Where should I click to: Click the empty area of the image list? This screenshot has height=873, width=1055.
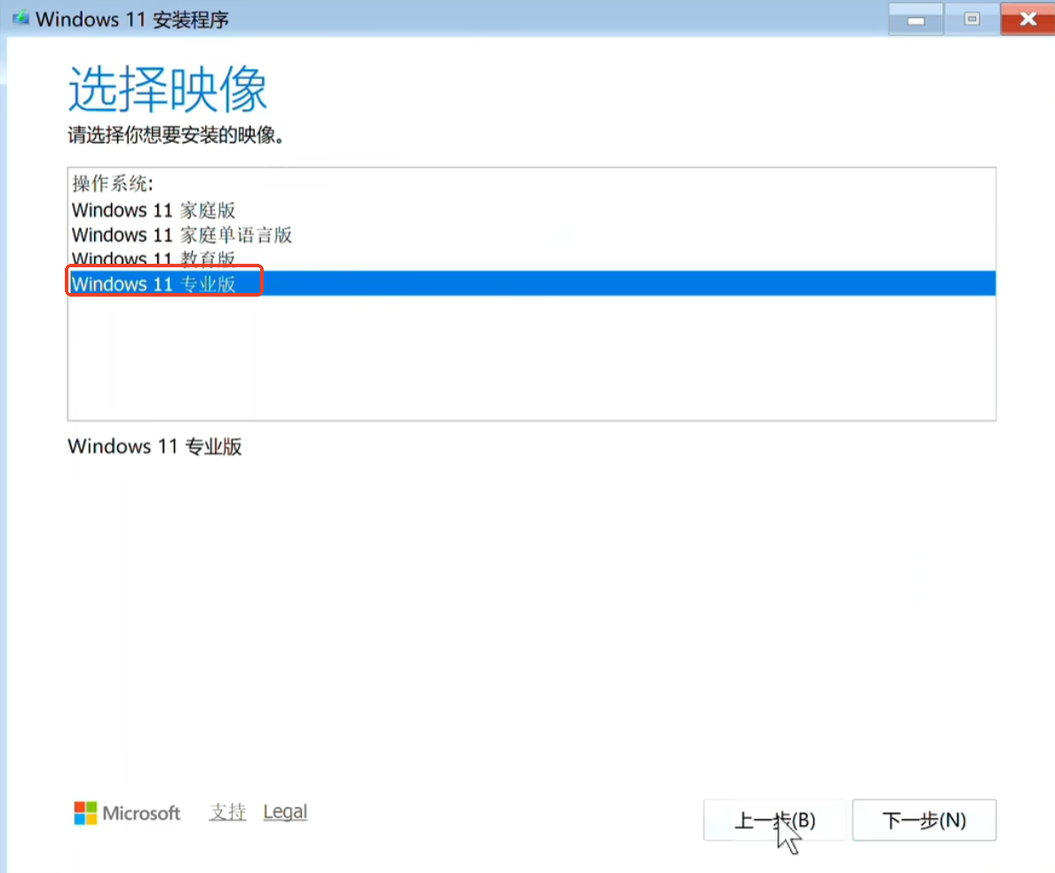coord(531,360)
